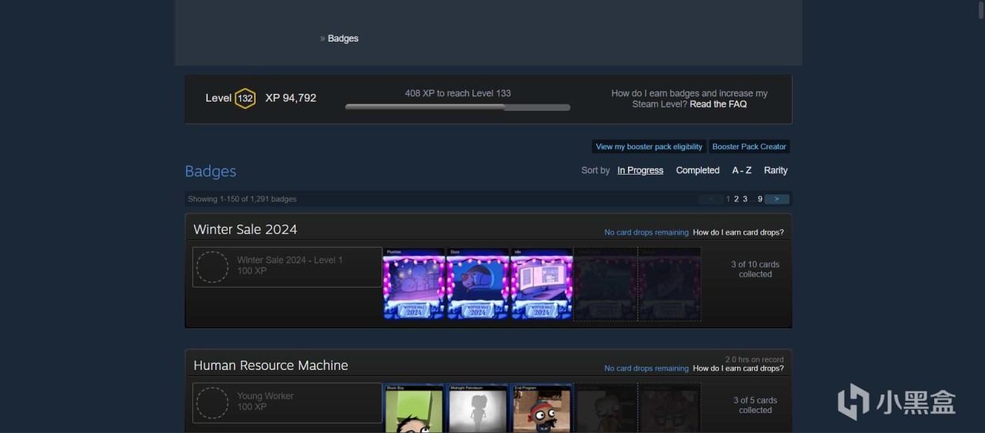Click the XP progress bar toward Level 133
The image size is (985, 433).
tap(458, 108)
